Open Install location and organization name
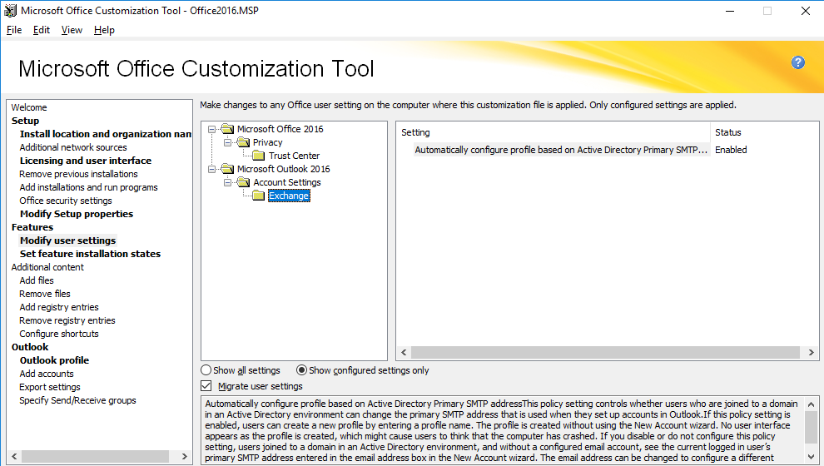Image resolution: width=824 pixels, height=466 pixels. pos(106,134)
